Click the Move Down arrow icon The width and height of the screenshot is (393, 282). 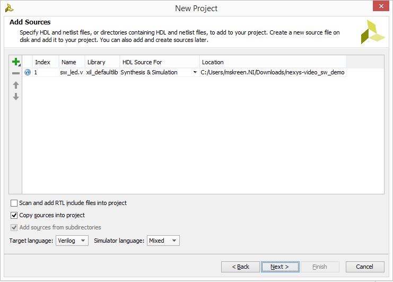click(15, 97)
